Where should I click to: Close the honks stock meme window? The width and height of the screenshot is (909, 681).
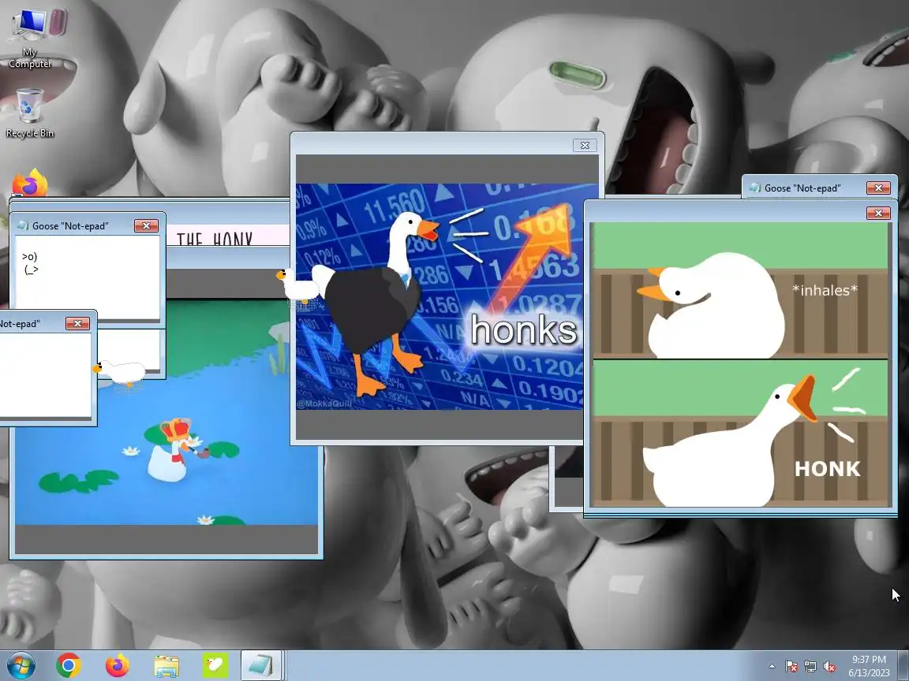pos(585,145)
